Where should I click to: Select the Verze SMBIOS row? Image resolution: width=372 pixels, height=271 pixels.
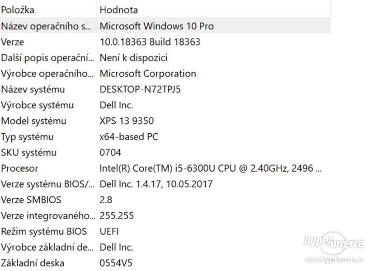(165, 200)
